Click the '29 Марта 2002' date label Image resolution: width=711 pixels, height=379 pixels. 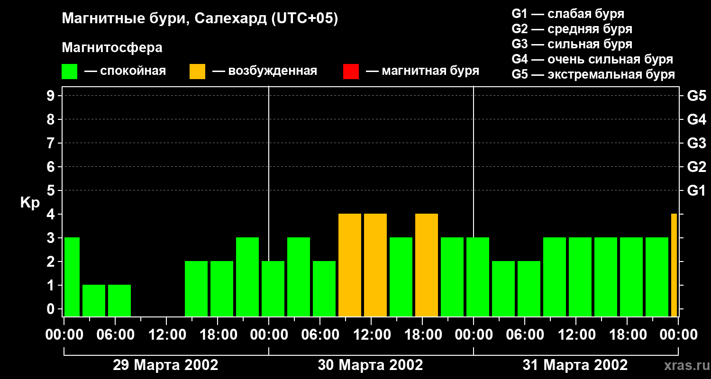[x=165, y=365]
